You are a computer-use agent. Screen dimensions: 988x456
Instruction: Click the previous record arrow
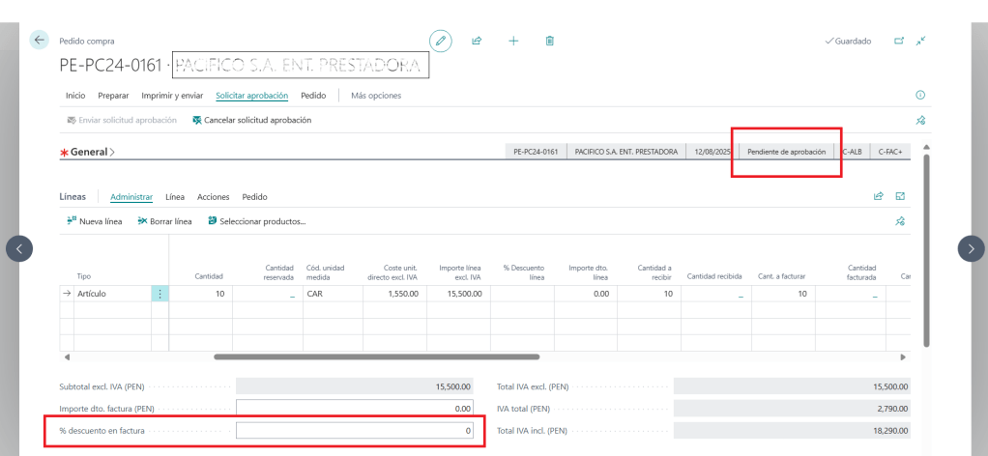19,248
